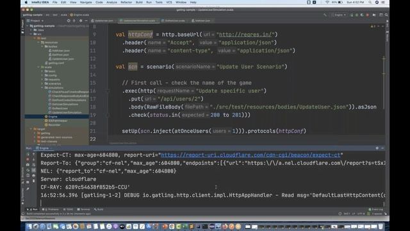The height and width of the screenshot is (231, 410).
Task: Click fold marker beside line 16
Action: [108, 91]
